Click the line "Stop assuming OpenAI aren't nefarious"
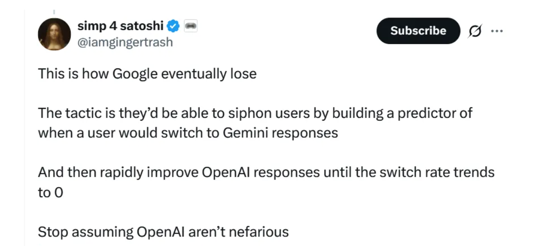The image size is (558, 246). click(x=163, y=232)
